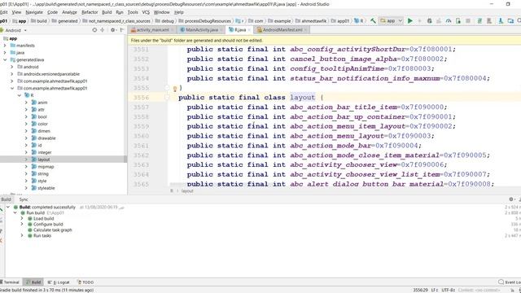
Task: Open the TODO tool window
Action: (85, 282)
